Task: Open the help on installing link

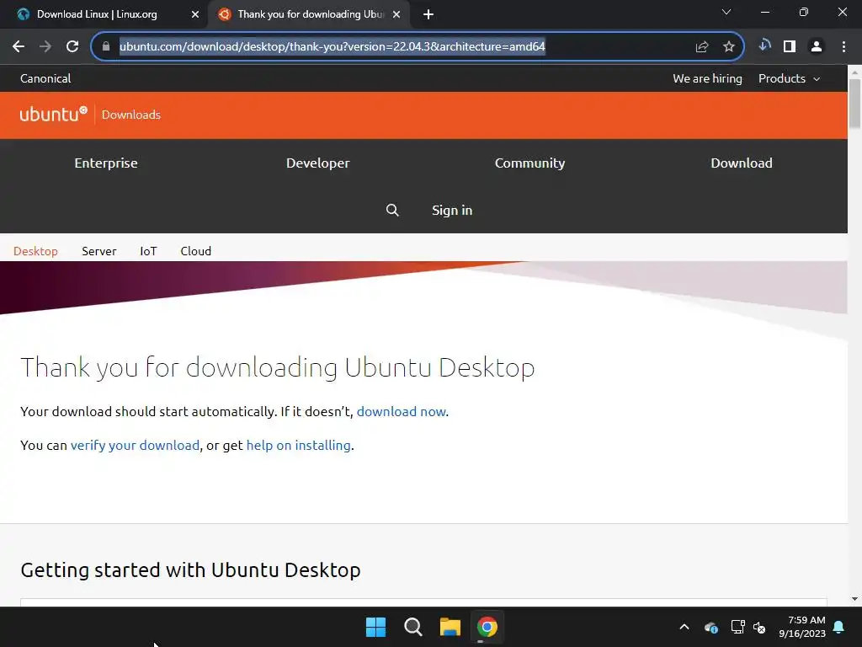Action: pos(299,445)
